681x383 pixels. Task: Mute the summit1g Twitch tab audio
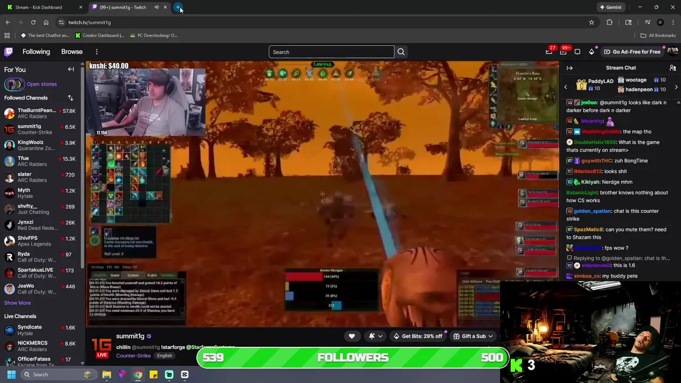(x=156, y=7)
